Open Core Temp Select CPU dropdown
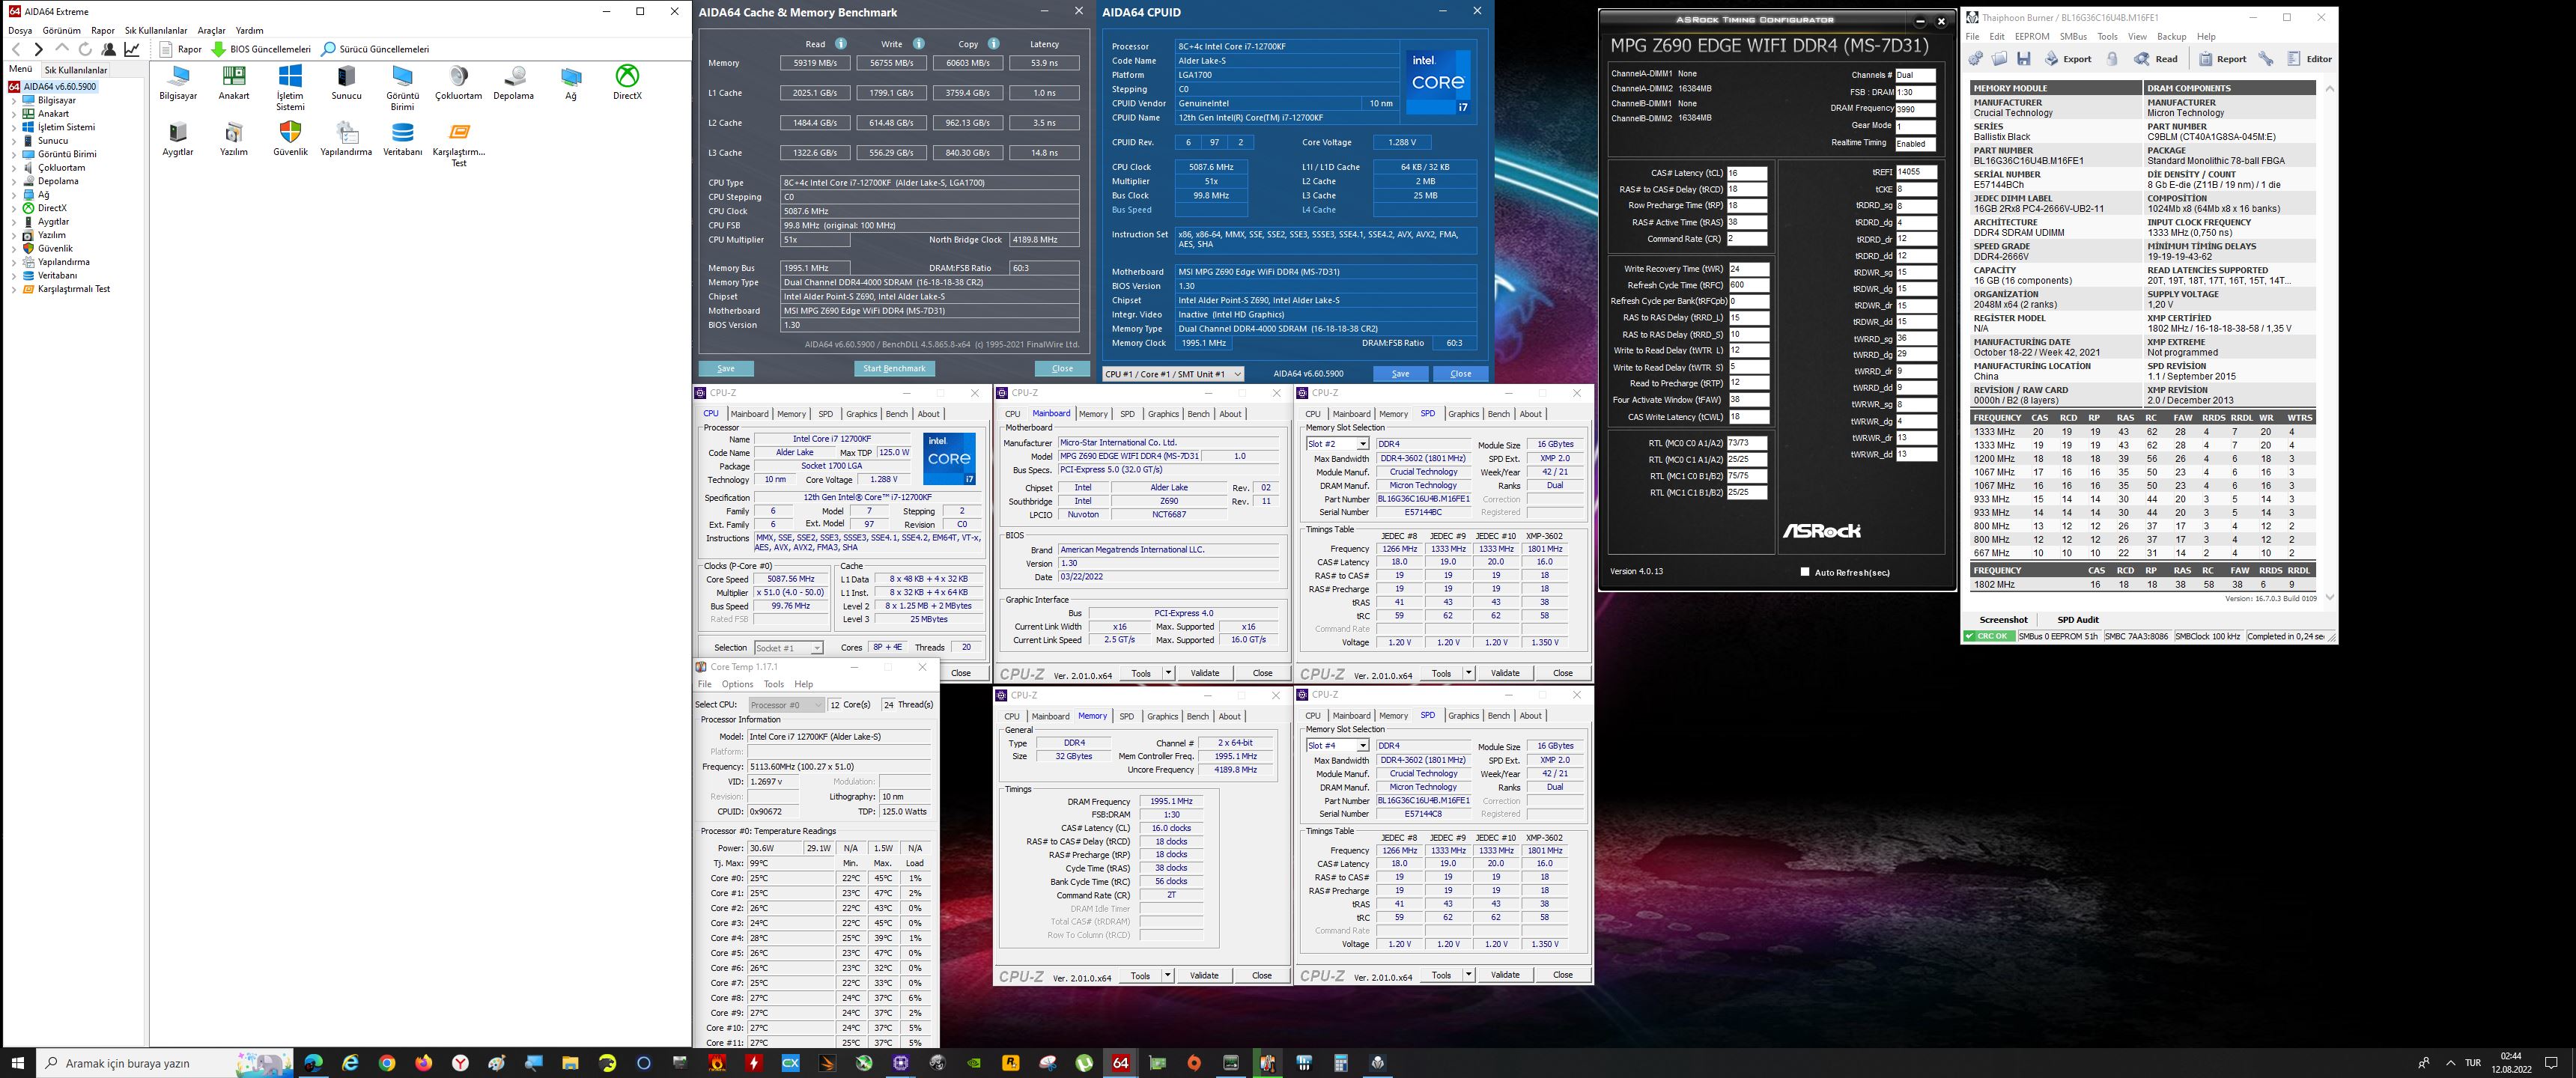The width and height of the screenshot is (2576, 1078). [x=786, y=705]
